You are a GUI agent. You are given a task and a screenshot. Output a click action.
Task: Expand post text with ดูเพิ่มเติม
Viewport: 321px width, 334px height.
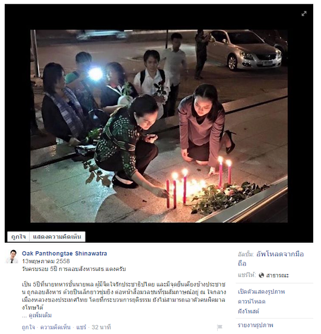[40, 315]
